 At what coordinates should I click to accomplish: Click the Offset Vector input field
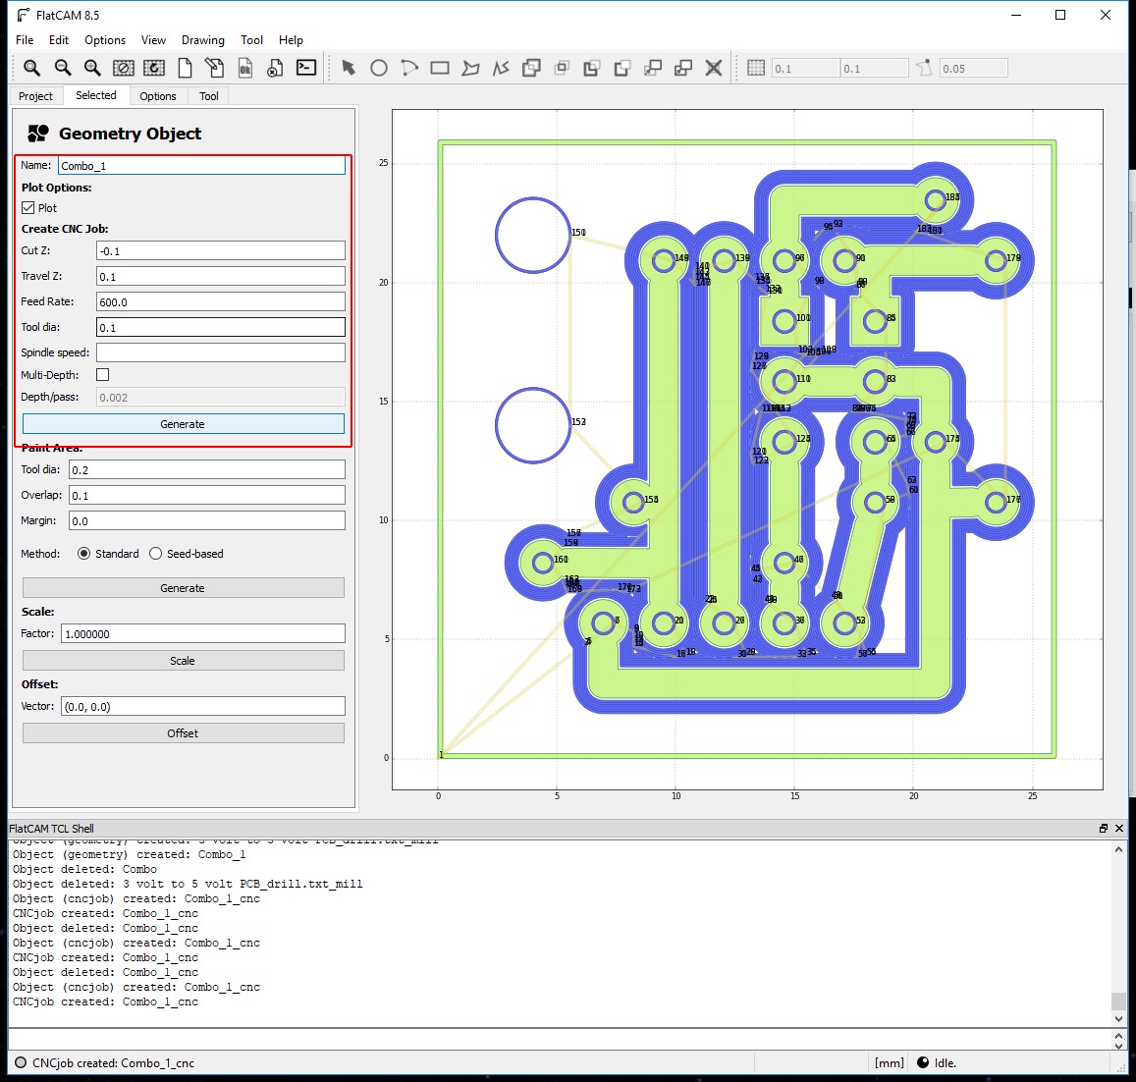tap(203, 706)
